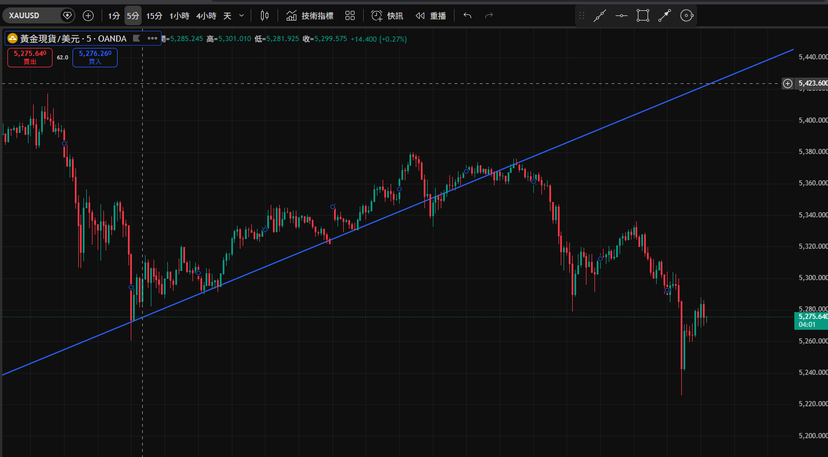Undo the last chart action
Screen dimensions: 828x457
(467, 15)
